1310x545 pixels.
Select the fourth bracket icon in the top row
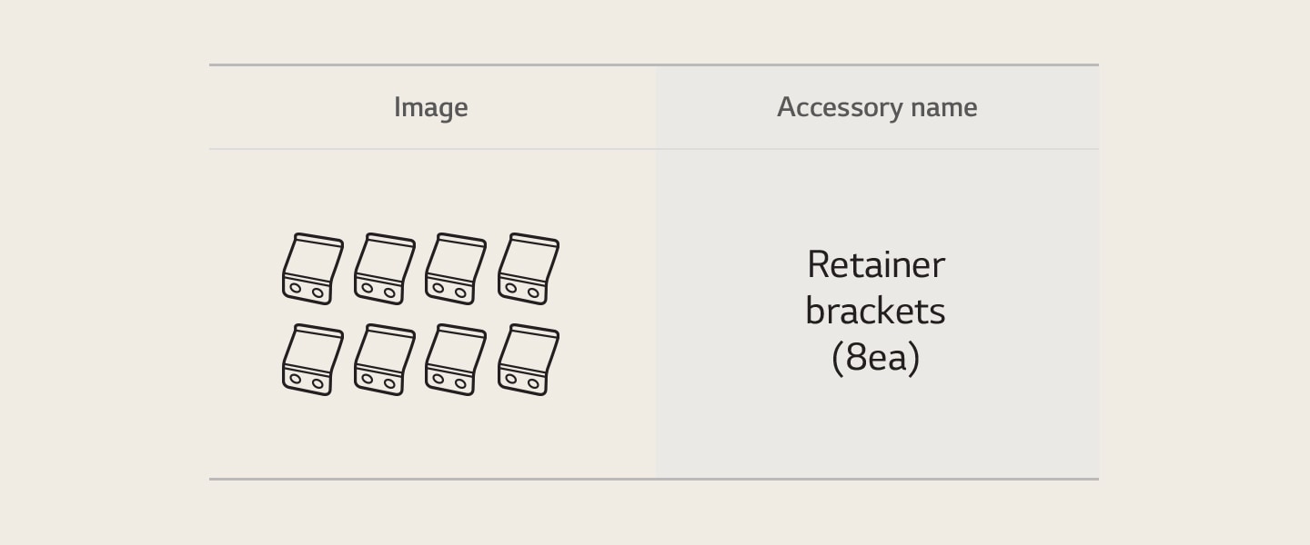(x=528, y=269)
